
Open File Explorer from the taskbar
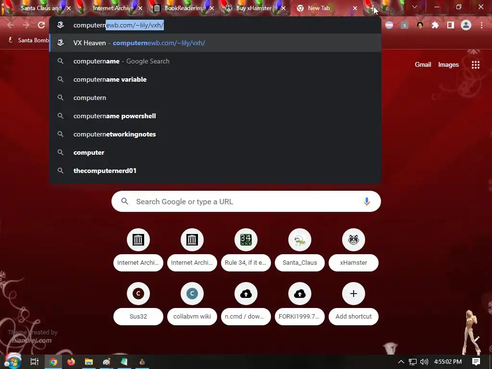pyautogui.click(x=89, y=362)
